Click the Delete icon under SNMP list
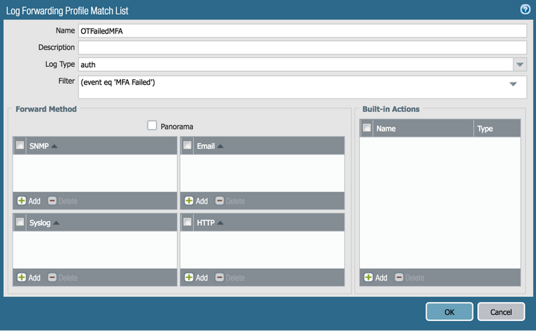Image resolution: width=536 pixels, height=331 pixels. (x=52, y=201)
